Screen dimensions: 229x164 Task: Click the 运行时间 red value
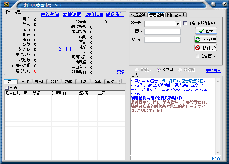point(35,71)
